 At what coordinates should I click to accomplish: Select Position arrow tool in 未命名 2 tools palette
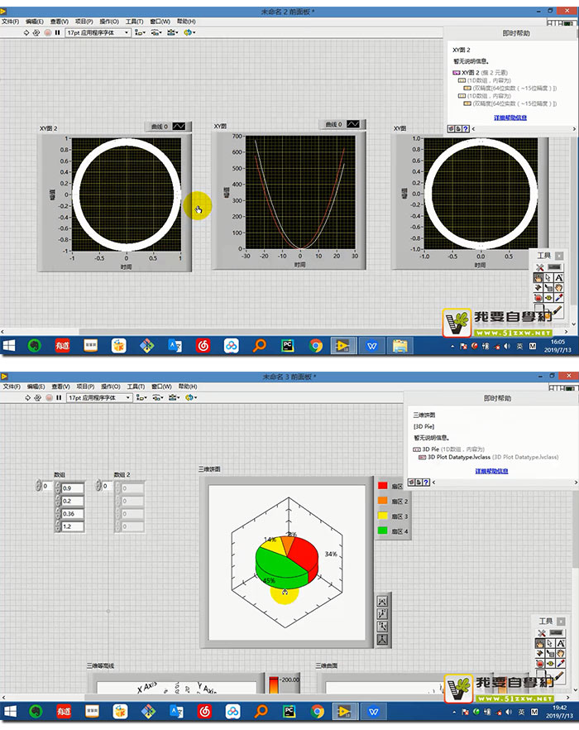click(548, 278)
